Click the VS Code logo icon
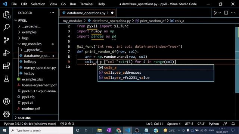The width and height of the screenshot is (239, 134). [5, 4]
